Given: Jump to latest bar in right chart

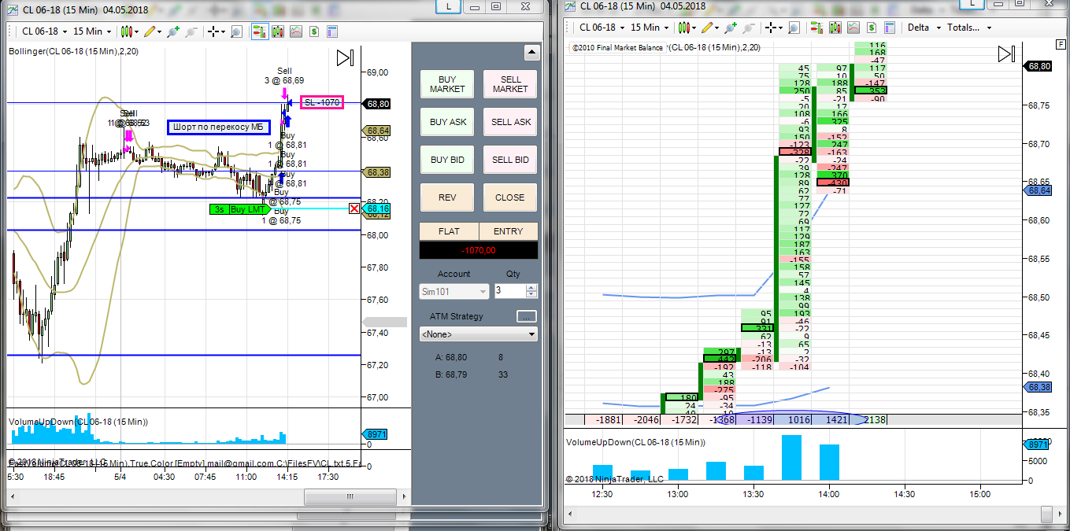Looking at the screenshot, I should (x=1006, y=54).
